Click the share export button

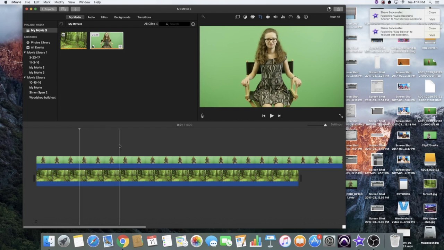pos(338,9)
